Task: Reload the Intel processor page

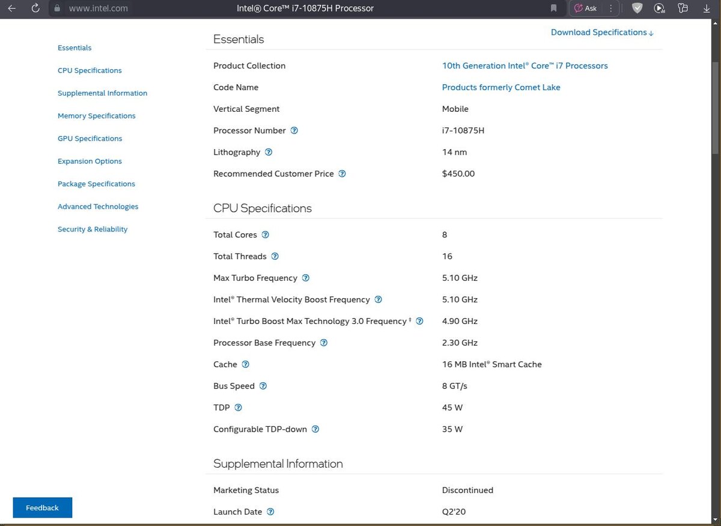Action: (x=35, y=8)
